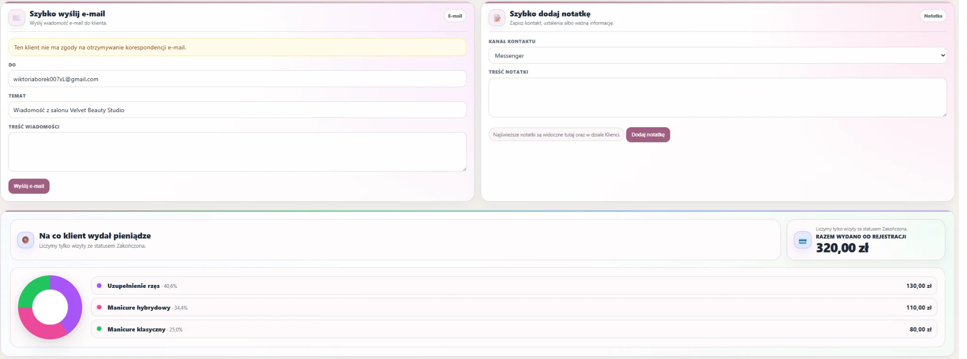Click inside the Treść wiadomości text area
Screen dimensions: 967x359
point(238,152)
